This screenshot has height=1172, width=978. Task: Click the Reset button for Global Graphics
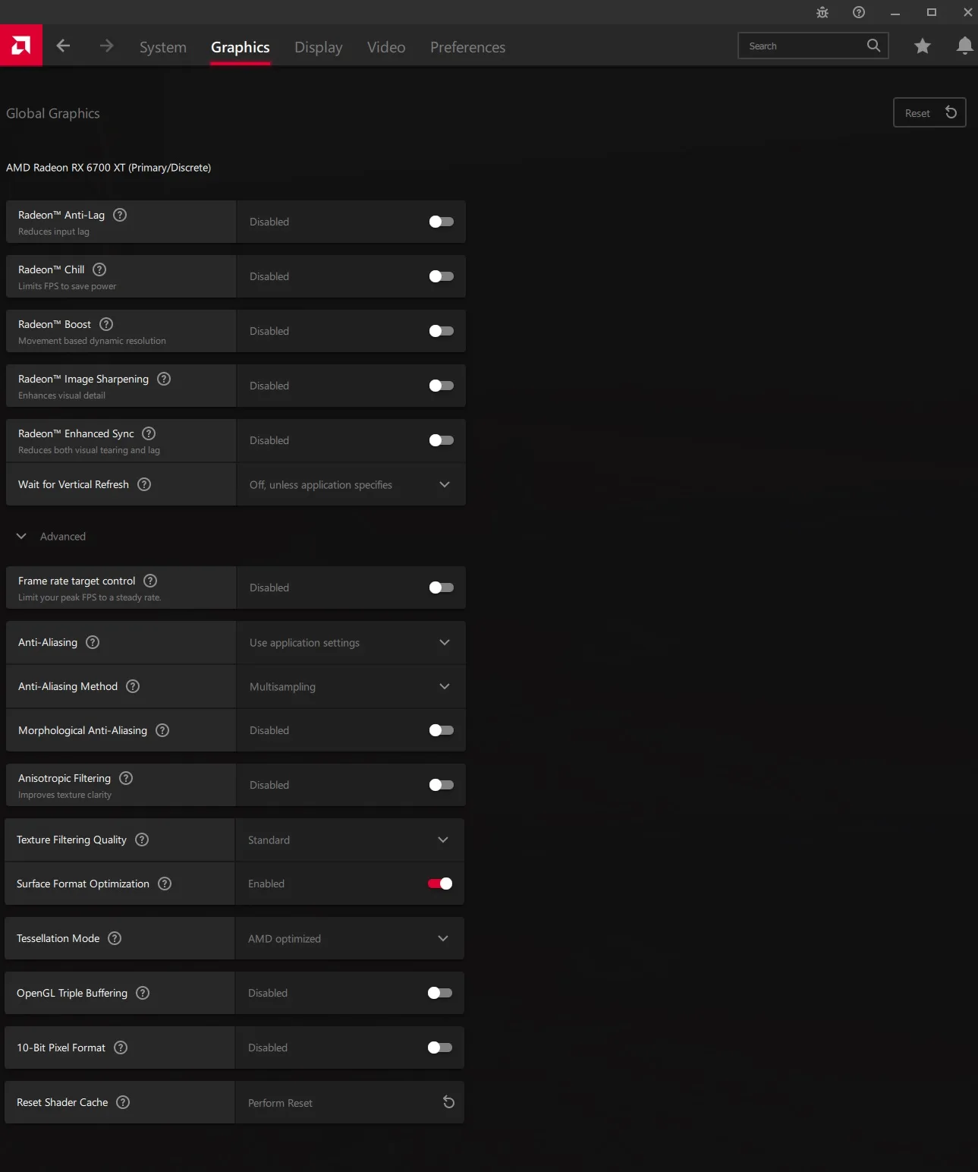(929, 112)
